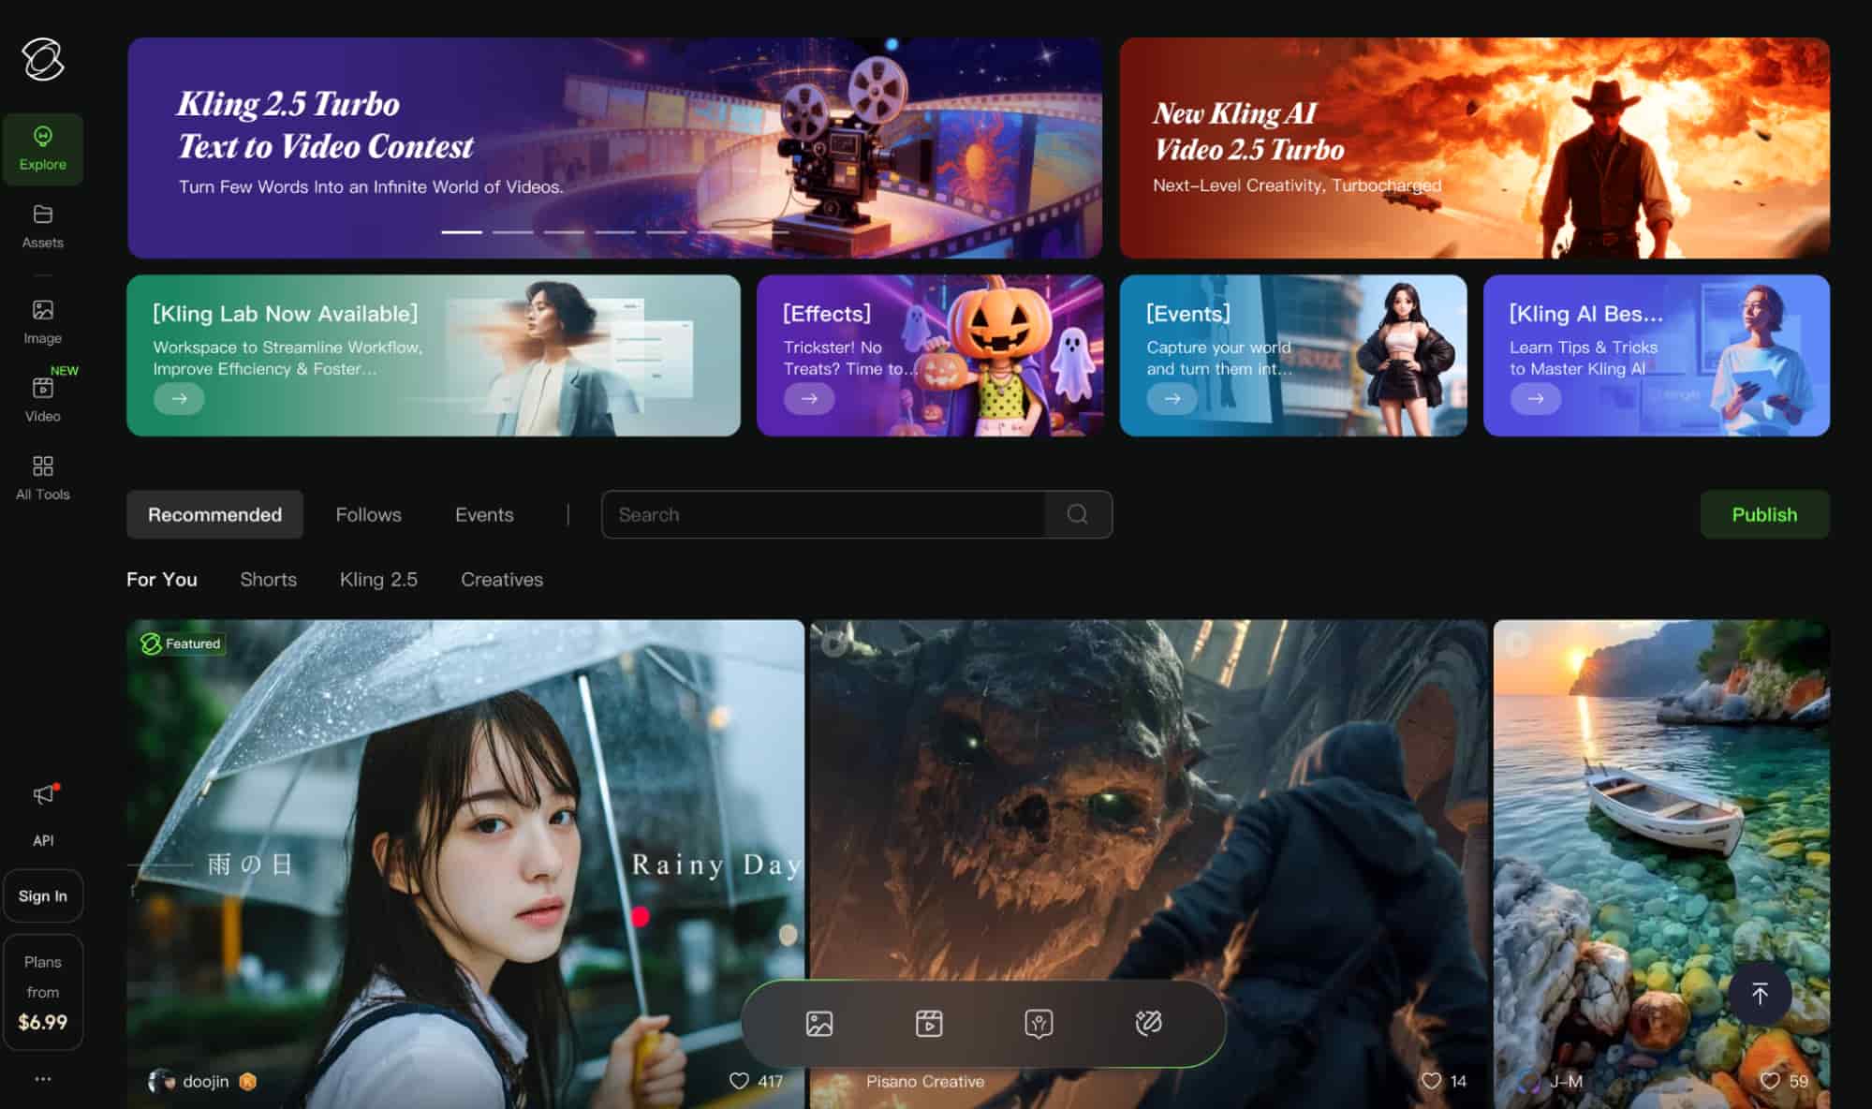The height and width of the screenshot is (1109, 1872).
Task: Click the green Publish button
Action: pyautogui.click(x=1764, y=514)
